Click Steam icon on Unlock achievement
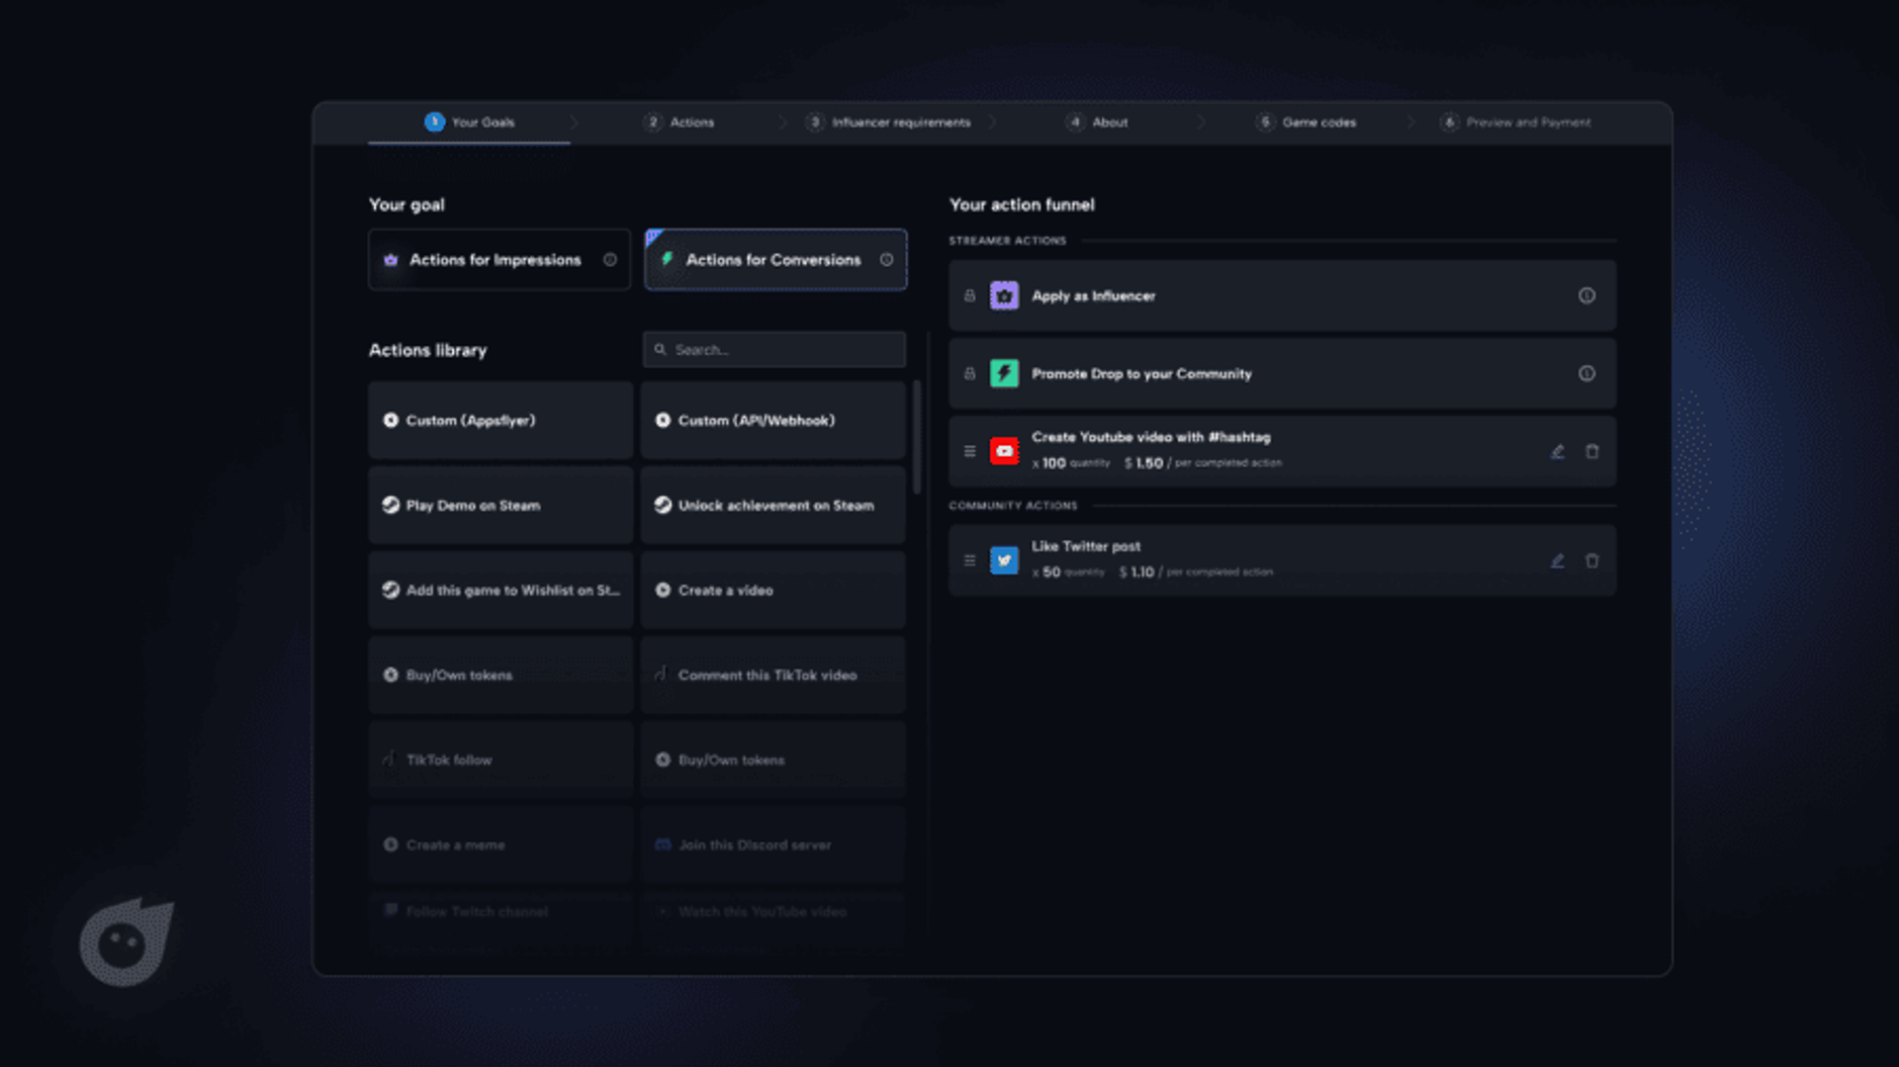Viewport: 1899px width, 1067px height. pyautogui.click(x=663, y=505)
